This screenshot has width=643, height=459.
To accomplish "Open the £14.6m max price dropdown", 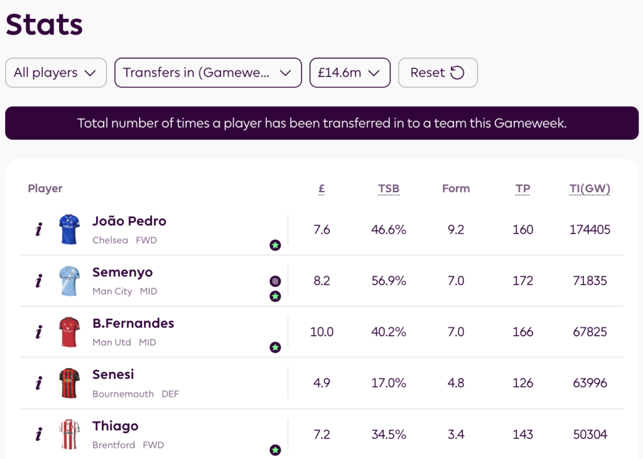I will (x=350, y=73).
